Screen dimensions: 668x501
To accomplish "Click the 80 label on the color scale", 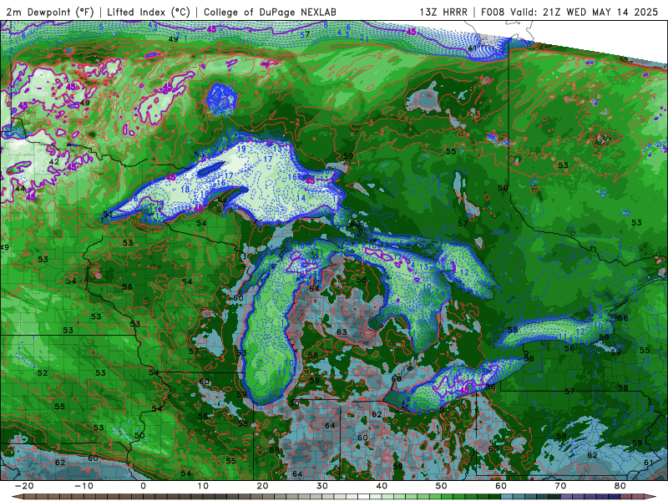I will point(620,486).
